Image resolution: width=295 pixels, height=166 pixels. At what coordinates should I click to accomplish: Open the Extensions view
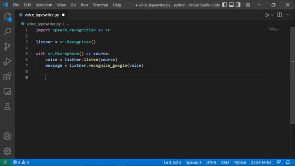click(7, 77)
